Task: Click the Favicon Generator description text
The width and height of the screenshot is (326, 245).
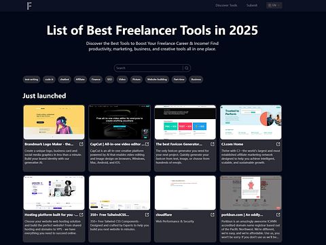Action: [x=183, y=157]
